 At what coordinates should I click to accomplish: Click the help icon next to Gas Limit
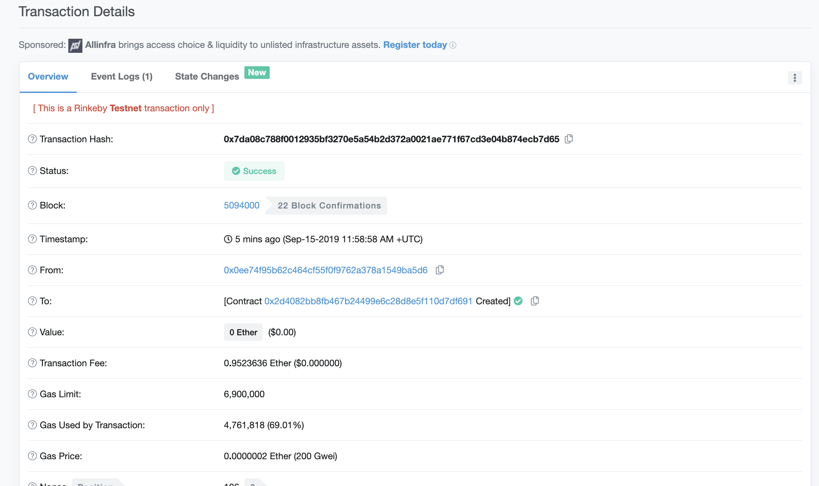point(32,394)
